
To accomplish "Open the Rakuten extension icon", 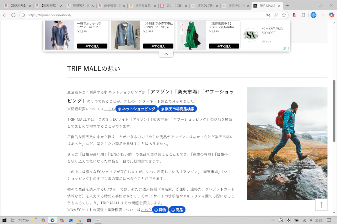I will click(294, 15).
